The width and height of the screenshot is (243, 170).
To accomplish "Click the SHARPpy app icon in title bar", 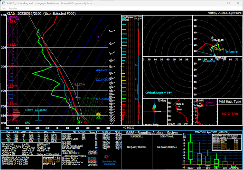I will 3,3.
